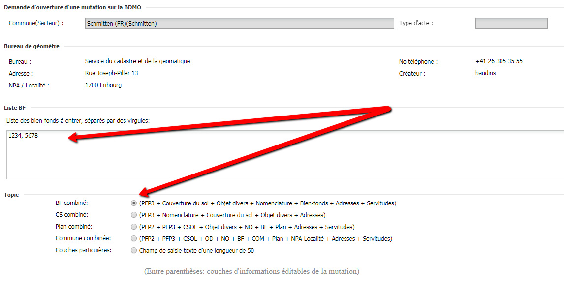Select the CS combiné radio button
The width and height of the screenshot is (564, 290).
pos(134,215)
